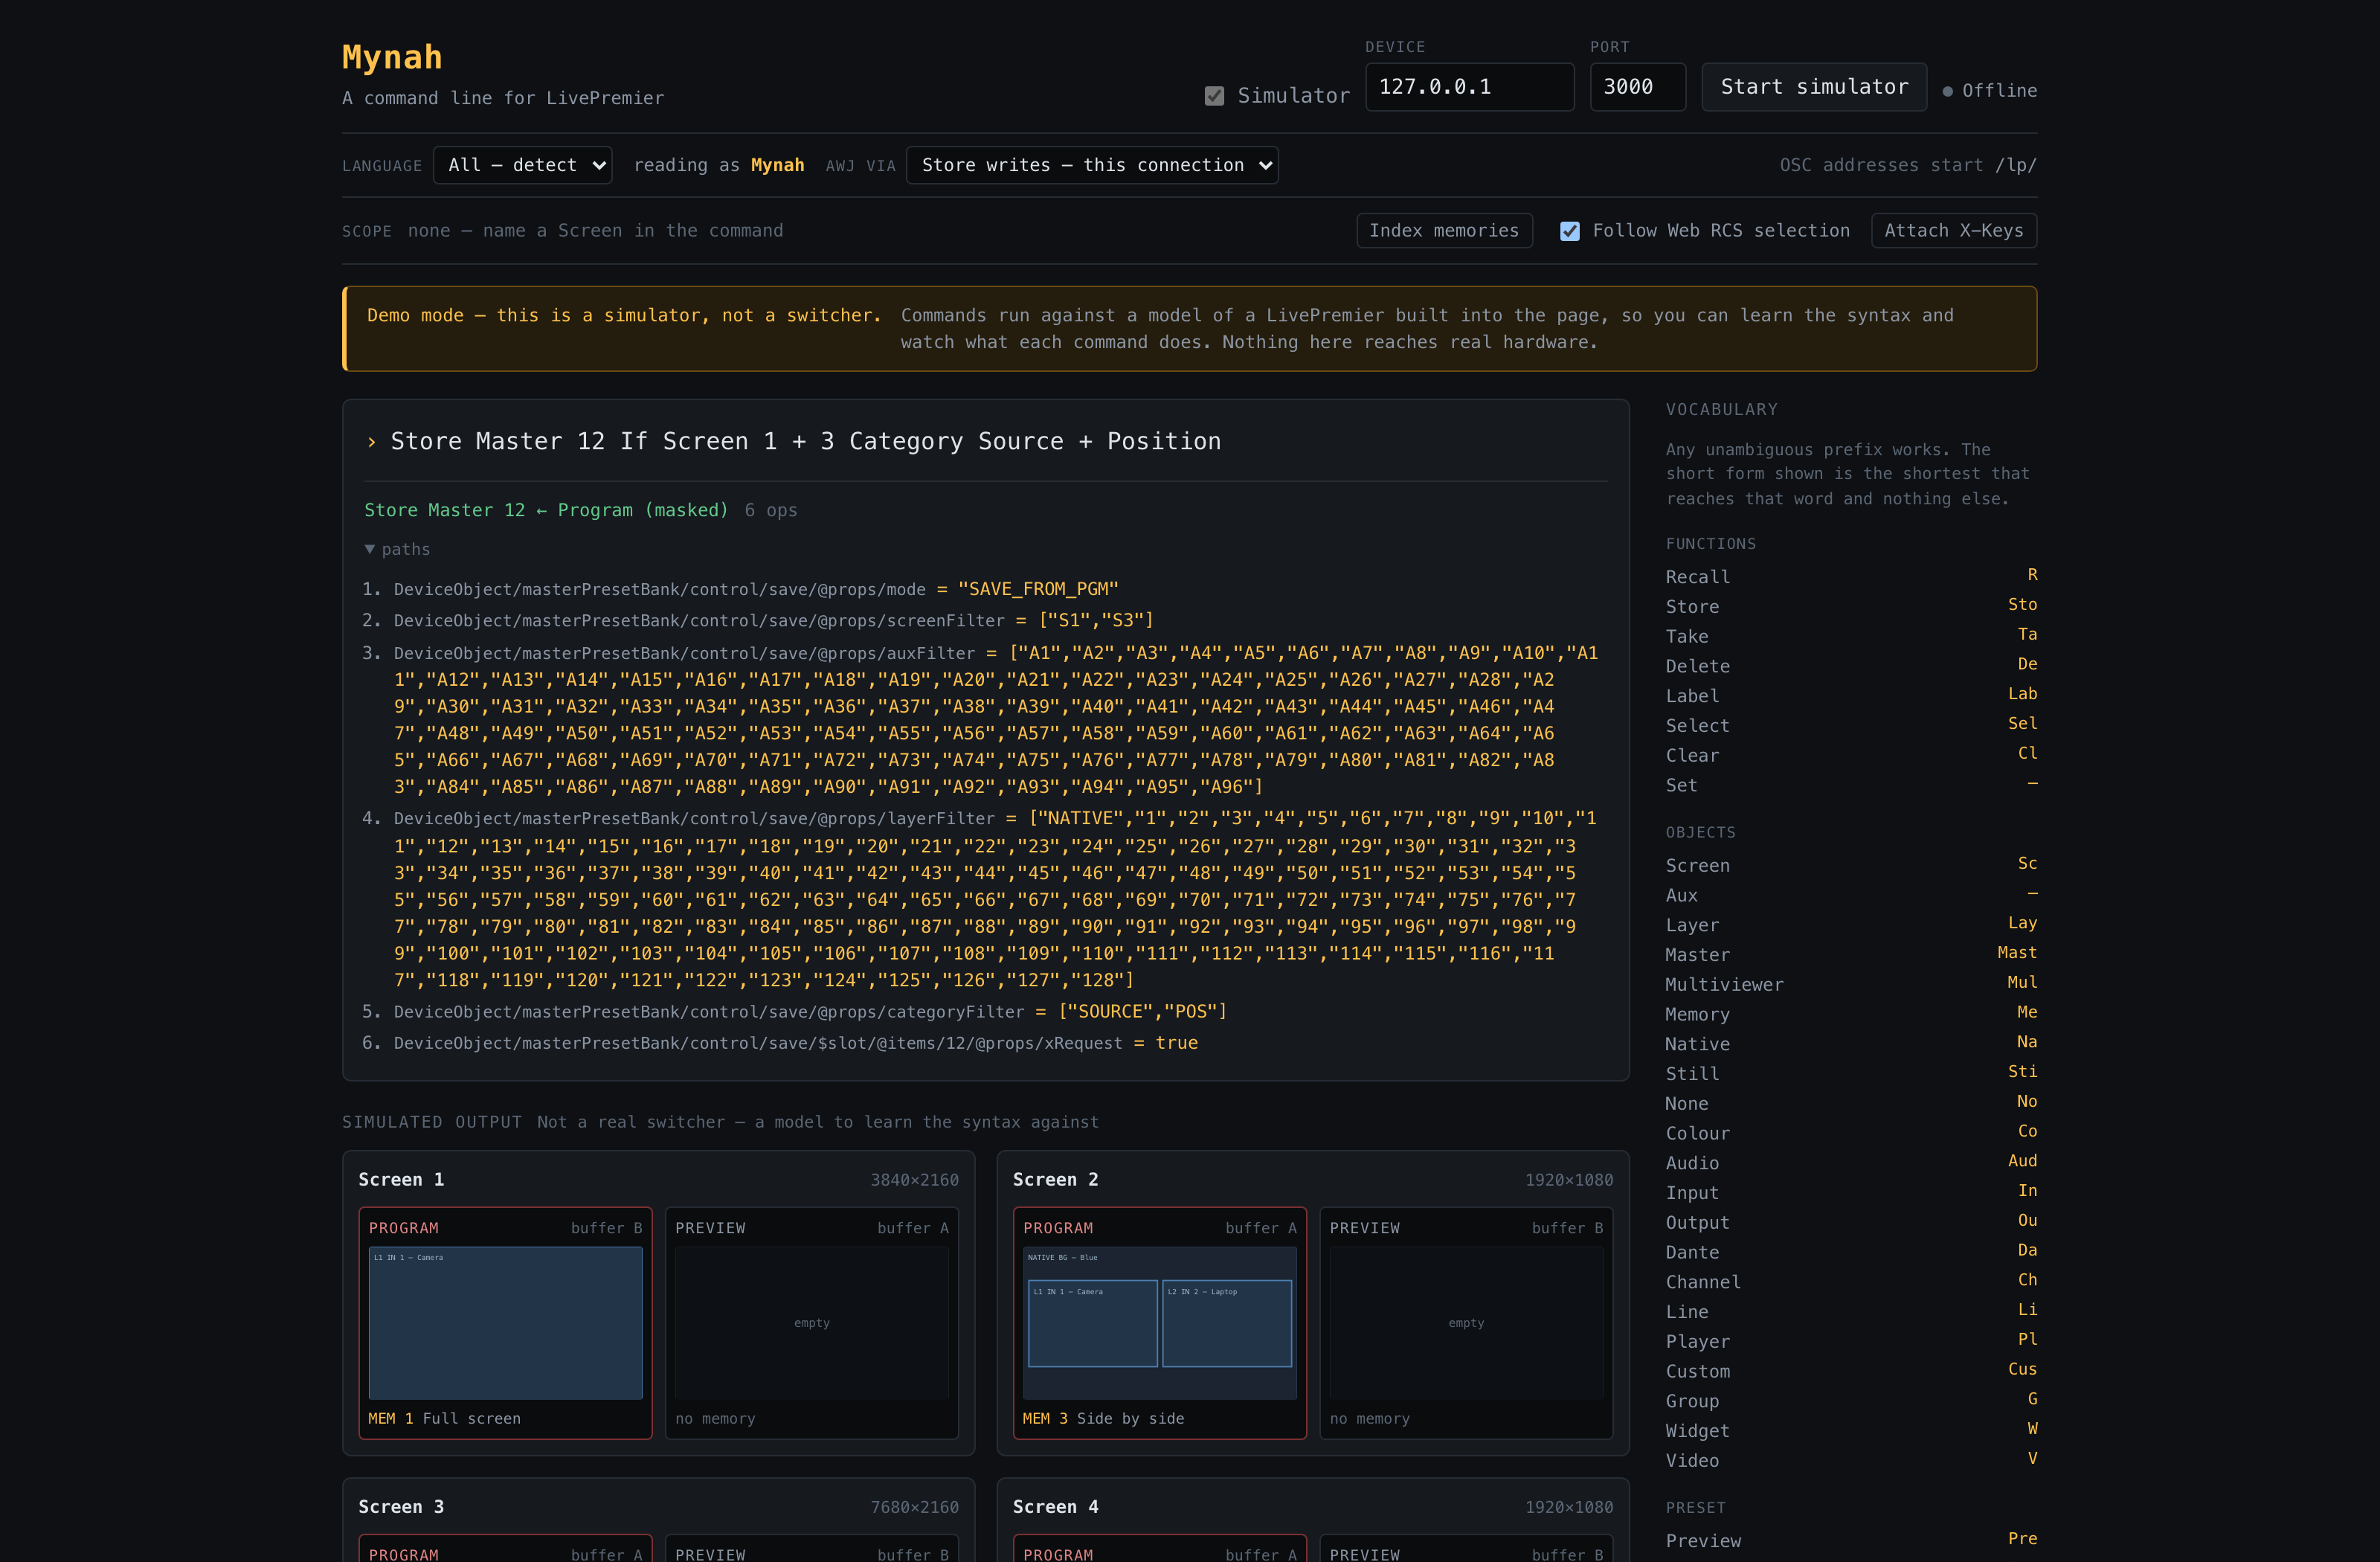Click 'Multiviewer' in the Objects list

(1724, 985)
